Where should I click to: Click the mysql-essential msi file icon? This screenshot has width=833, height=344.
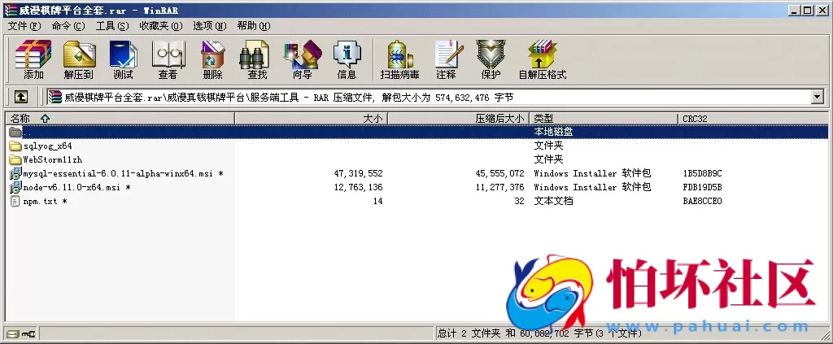pos(15,173)
